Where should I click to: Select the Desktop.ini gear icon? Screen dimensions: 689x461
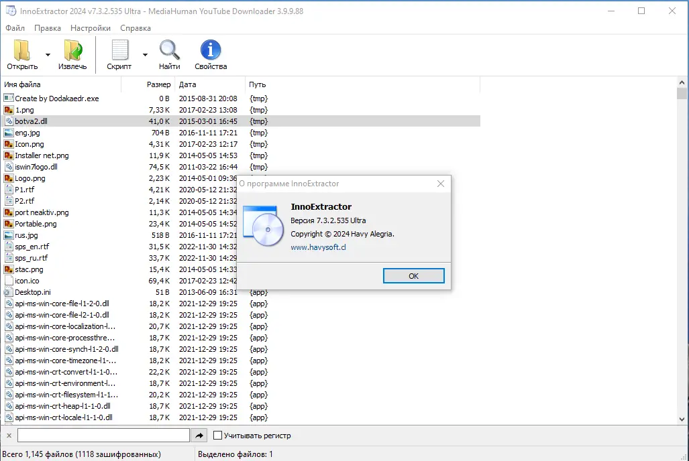click(x=8, y=292)
